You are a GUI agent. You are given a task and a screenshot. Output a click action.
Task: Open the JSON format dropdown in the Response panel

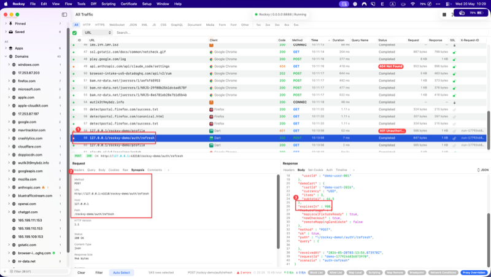pyautogui.click(x=482, y=170)
